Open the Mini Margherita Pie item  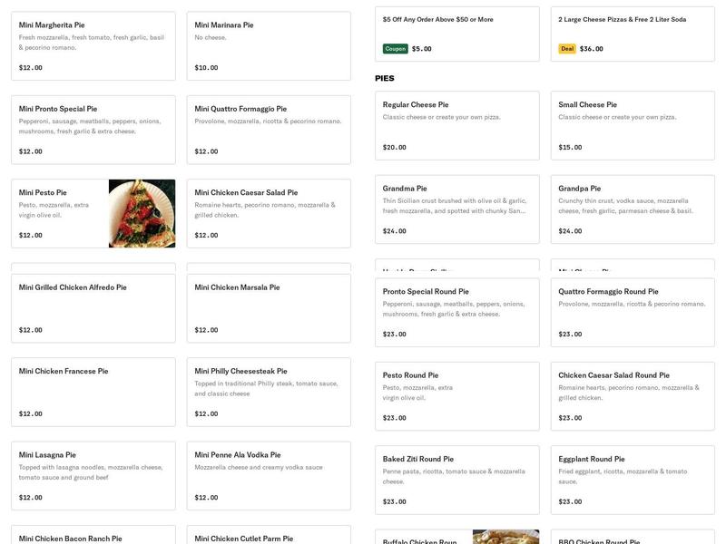(x=93, y=45)
